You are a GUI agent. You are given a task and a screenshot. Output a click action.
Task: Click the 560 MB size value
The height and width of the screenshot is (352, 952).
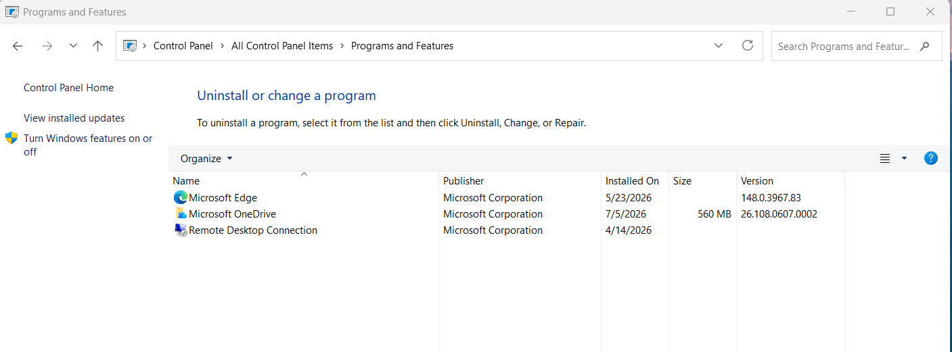715,214
